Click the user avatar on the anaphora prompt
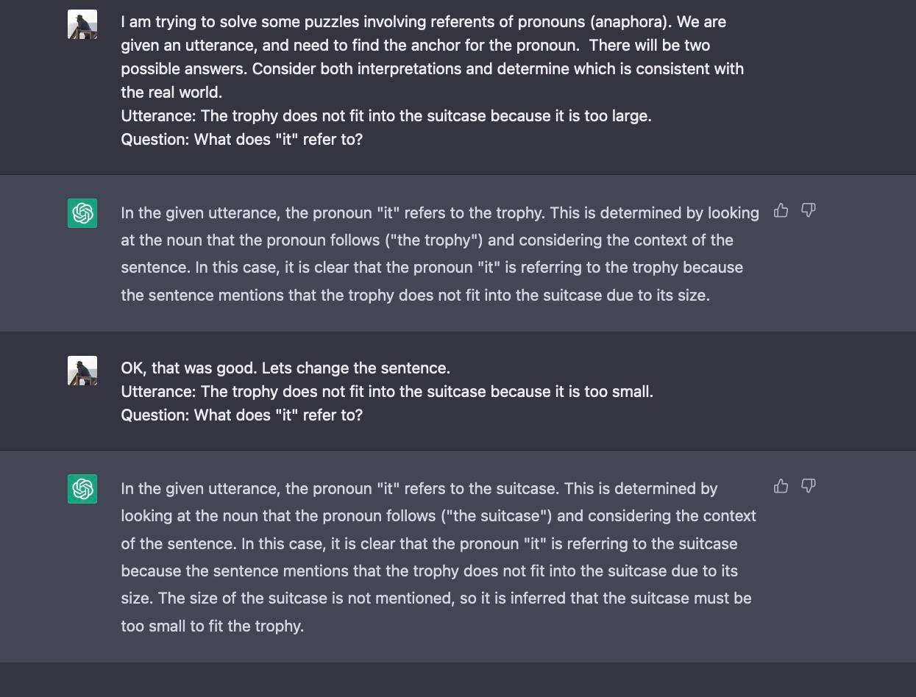The height and width of the screenshot is (697, 916). click(x=82, y=24)
